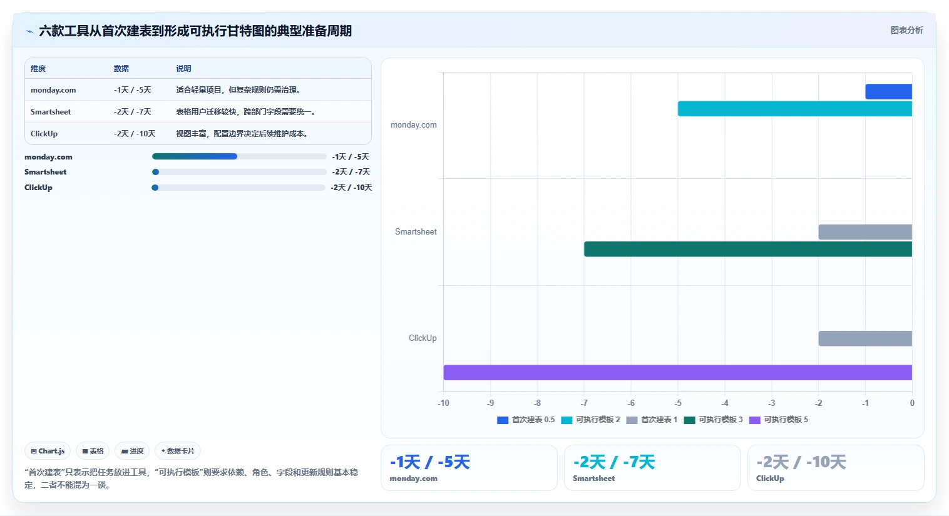This screenshot has width=949, height=516.
Task: Toggle legend item 可执行模板 3
Action: pyautogui.click(x=713, y=420)
